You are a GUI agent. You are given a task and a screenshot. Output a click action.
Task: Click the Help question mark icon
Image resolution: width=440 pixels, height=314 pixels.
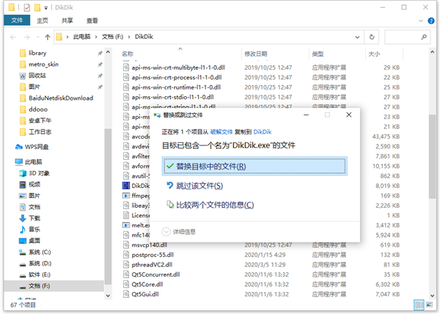coord(430,21)
